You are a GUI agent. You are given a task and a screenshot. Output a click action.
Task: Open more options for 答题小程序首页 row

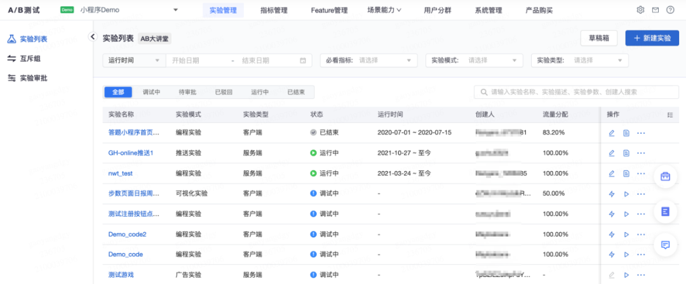[641, 133]
